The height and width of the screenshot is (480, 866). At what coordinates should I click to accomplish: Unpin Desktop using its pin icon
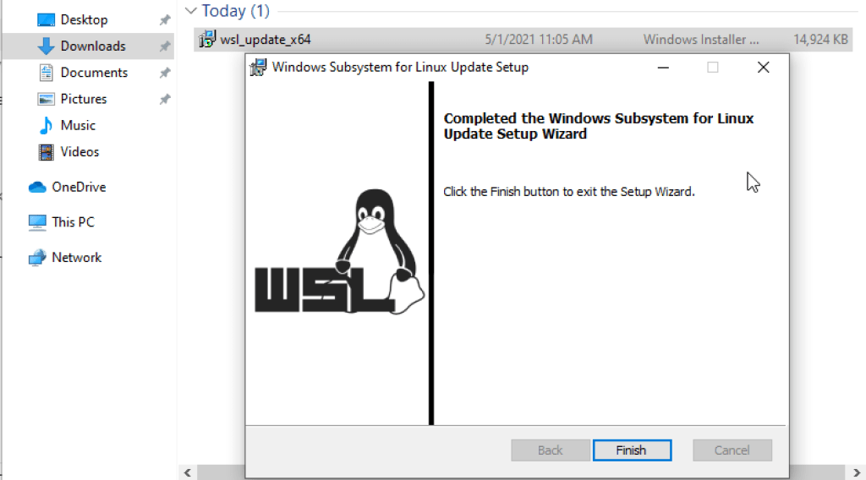tap(165, 20)
